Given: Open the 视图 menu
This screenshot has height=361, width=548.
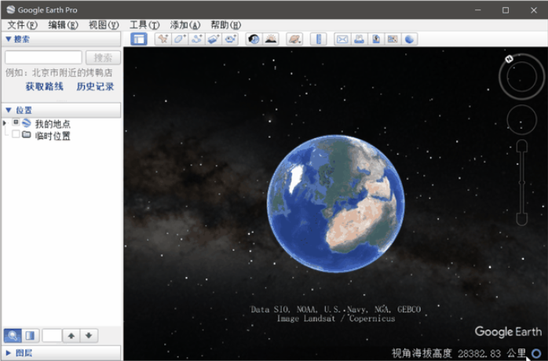Looking at the screenshot, I should click(x=104, y=25).
